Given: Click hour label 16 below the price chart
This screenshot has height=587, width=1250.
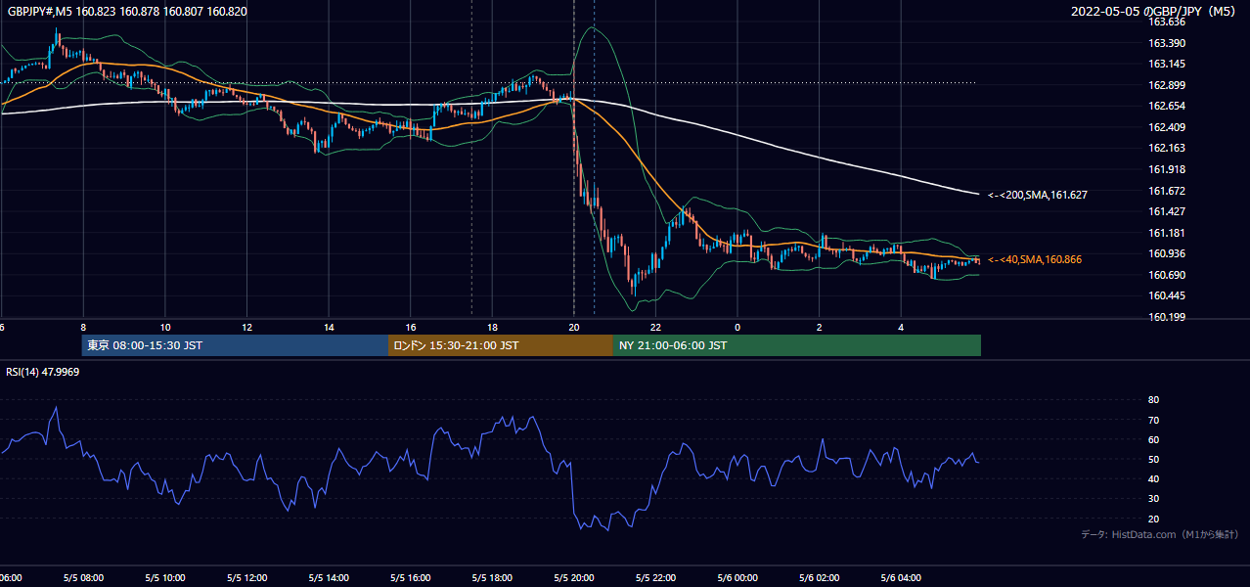Looking at the screenshot, I should (x=411, y=327).
